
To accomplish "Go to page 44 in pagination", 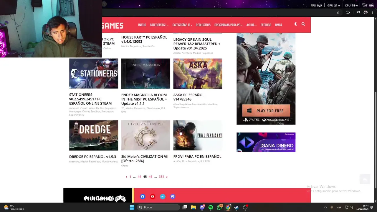I will [139, 177].
